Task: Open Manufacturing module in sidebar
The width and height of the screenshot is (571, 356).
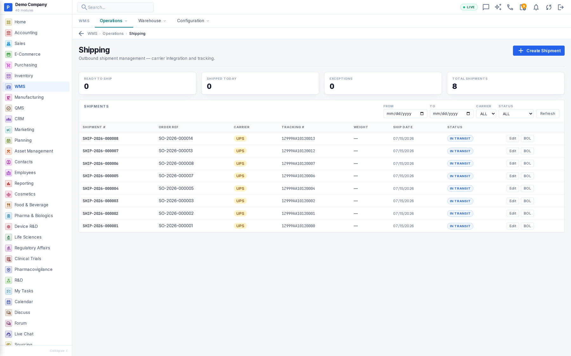Action: [36, 97]
